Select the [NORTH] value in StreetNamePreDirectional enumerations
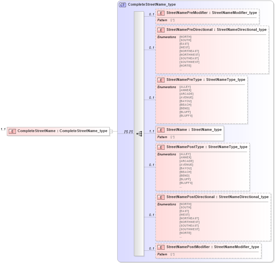 [x=185, y=37]
